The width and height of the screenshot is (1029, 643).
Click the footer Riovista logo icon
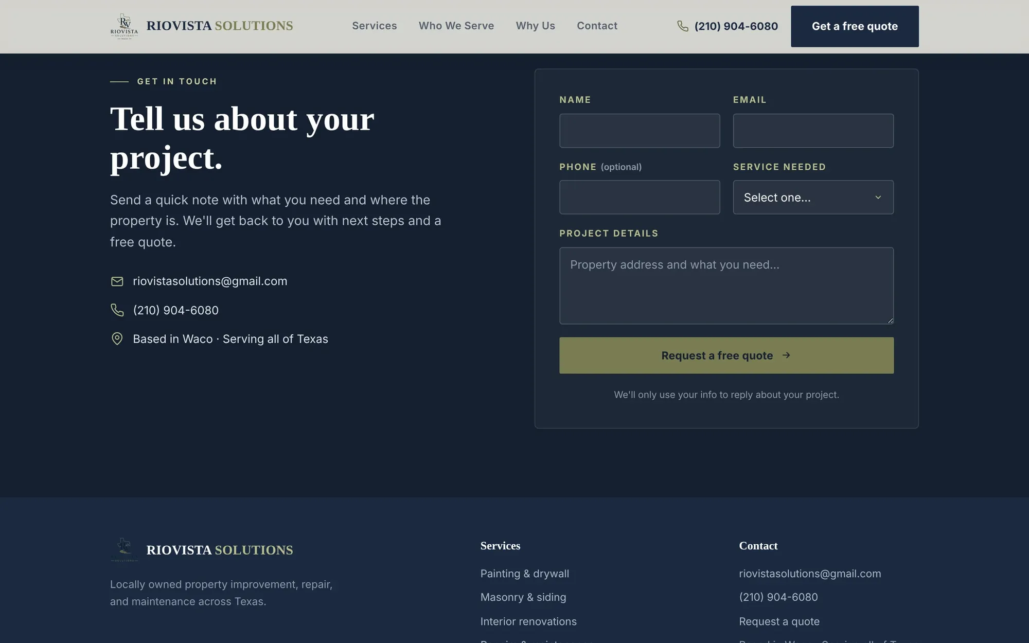tap(124, 550)
